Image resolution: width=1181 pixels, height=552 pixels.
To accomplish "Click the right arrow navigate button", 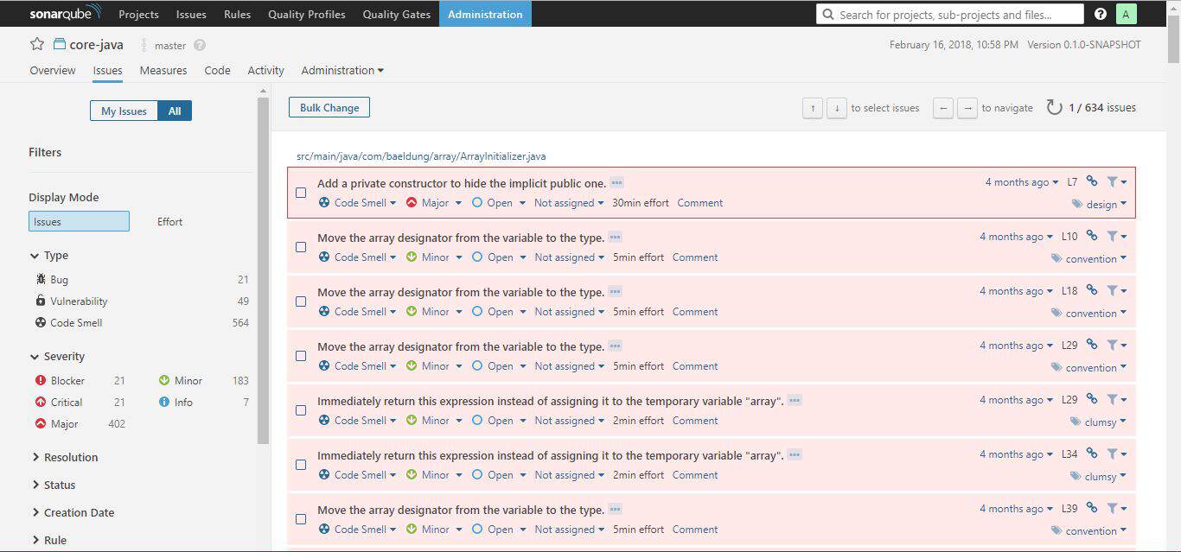I will point(967,108).
